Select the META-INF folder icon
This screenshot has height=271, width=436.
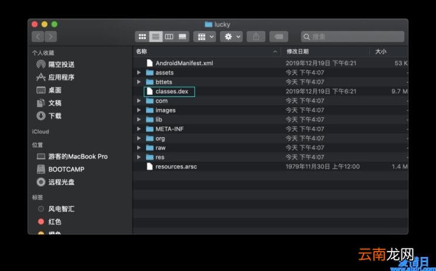point(149,129)
